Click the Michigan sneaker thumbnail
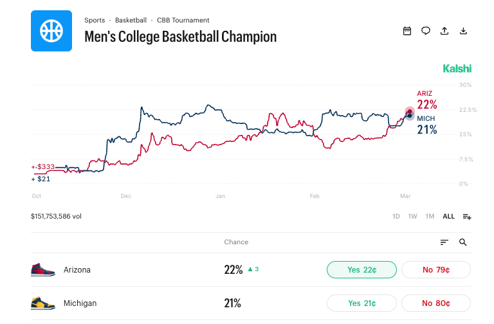This screenshot has height=324, width=494. pos(43,303)
